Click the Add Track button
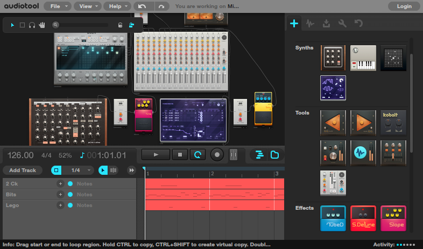The width and height of the screenshot is (423, 249). tap(23, 170)
